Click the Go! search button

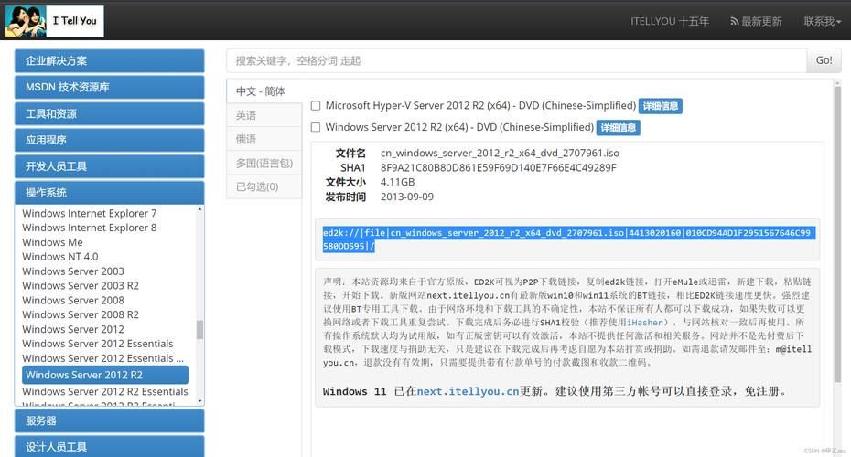(x=824, y=60)
